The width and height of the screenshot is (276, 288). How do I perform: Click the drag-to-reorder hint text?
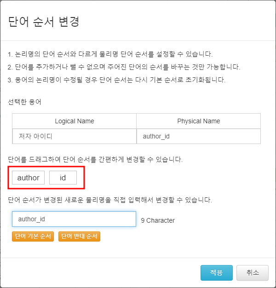[x=96, y=160]
